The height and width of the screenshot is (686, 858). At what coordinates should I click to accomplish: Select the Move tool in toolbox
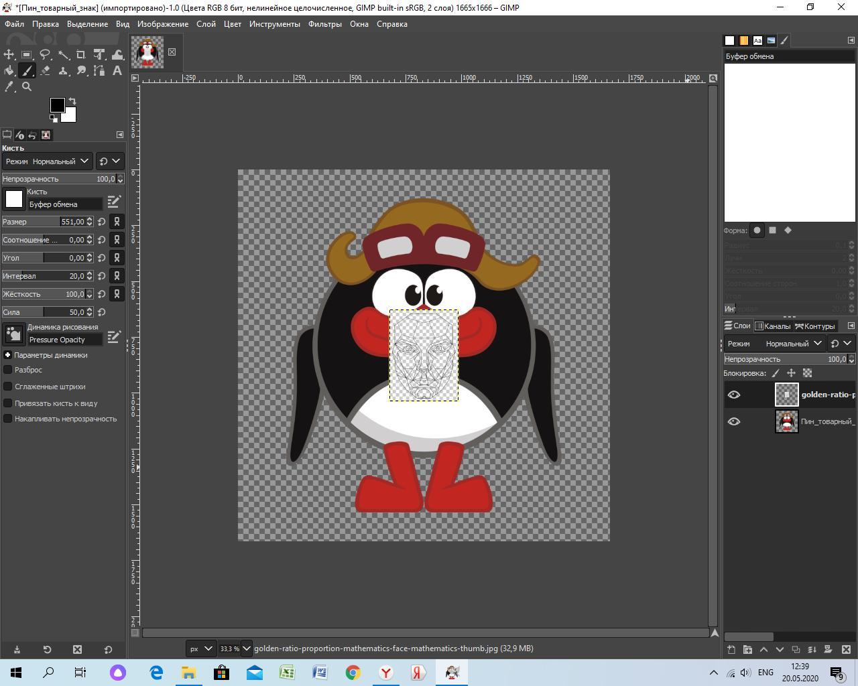tap(9, 54)
